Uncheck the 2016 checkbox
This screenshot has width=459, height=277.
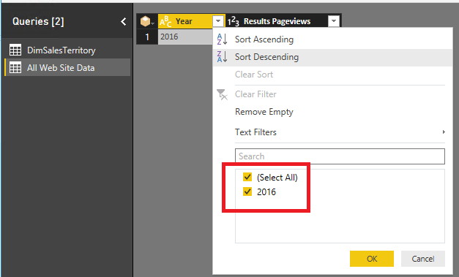tap(247, 191)
